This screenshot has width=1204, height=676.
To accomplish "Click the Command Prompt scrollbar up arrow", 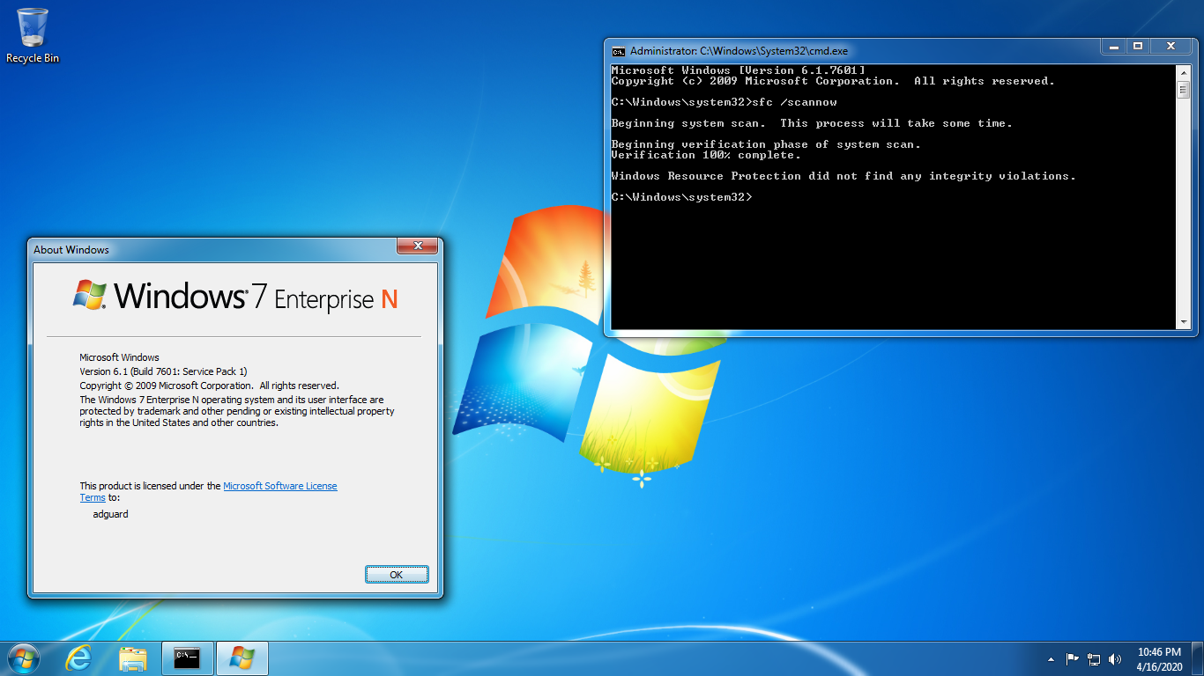I will (1183, 72).
